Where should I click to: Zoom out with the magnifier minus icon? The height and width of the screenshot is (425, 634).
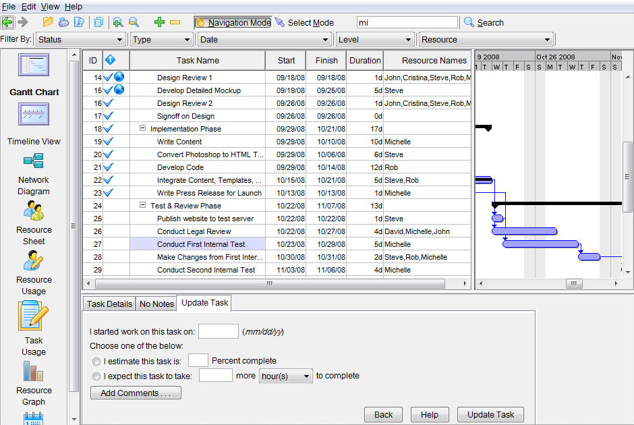[x=134, y=22]
